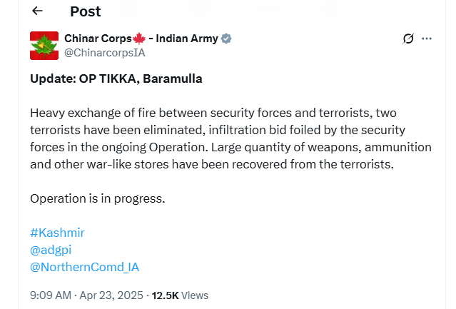Open the @adgpi mention
Image resolution: width=456 pixels, height=309 pixels.
pos(51,250)
